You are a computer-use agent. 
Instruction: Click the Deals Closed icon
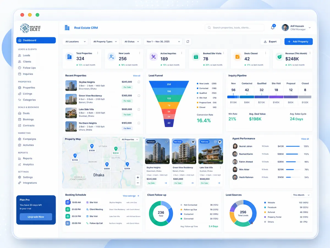coord(237,57)
